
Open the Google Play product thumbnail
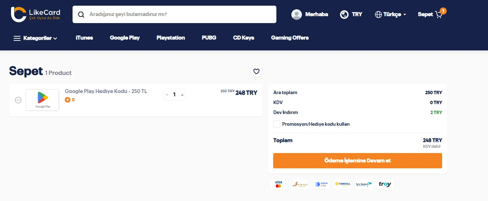(x=42, y=100)
